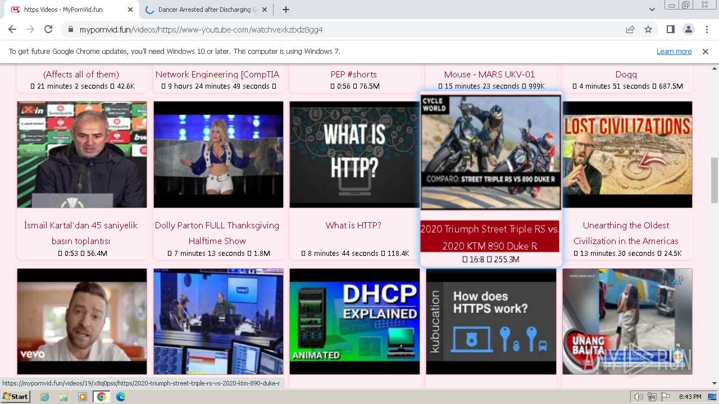Dismiss the Chrome update notification bar

pos(706,51)
